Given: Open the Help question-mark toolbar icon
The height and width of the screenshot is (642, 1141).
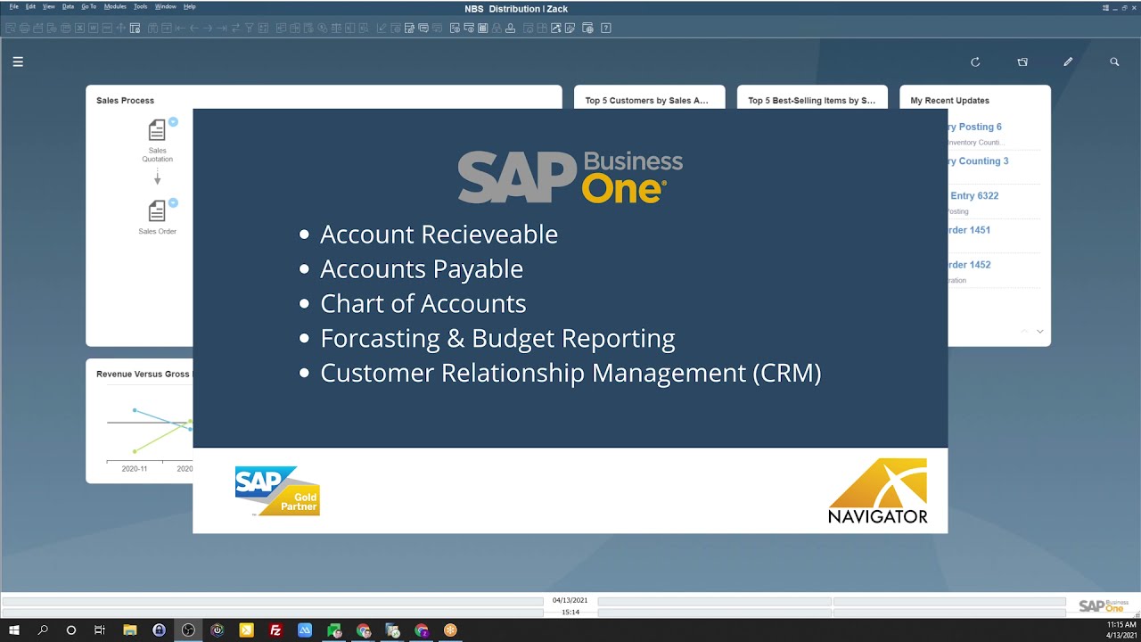Looking at the screenshot, I should [605, 28].
